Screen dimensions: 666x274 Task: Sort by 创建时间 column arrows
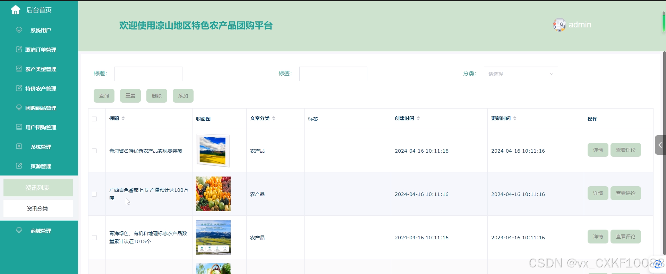click(x=418, y=118)
